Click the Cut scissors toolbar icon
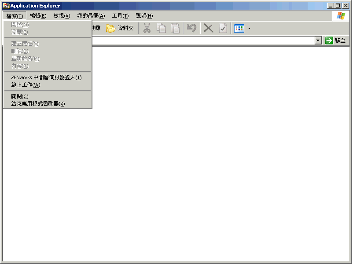Image resolution: width=352 pixels, height=264 pixels. point(147,28)
